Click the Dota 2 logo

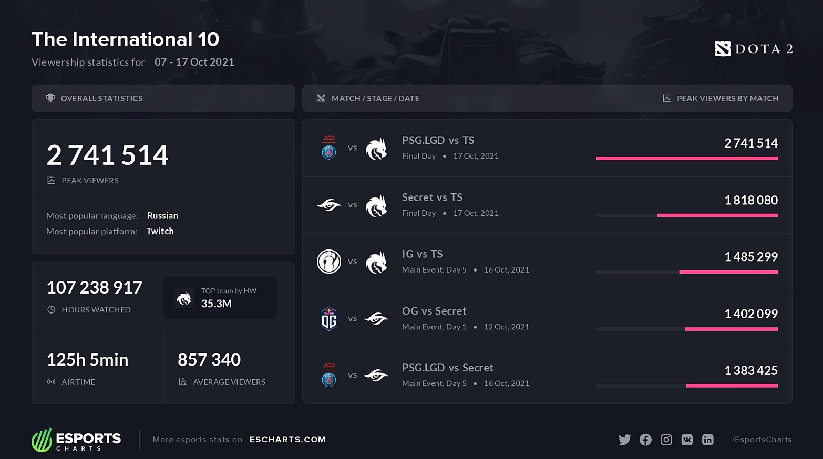[754, 49]
